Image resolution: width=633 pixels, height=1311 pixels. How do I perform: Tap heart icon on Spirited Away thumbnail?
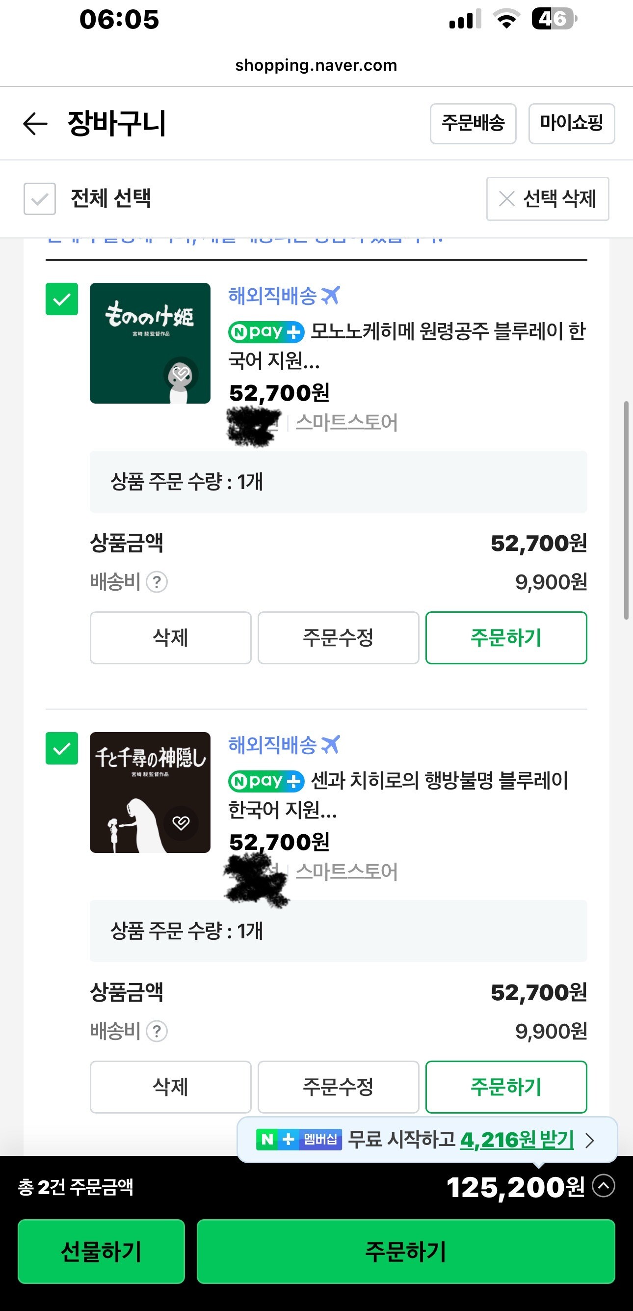click(x=181, y=822)
